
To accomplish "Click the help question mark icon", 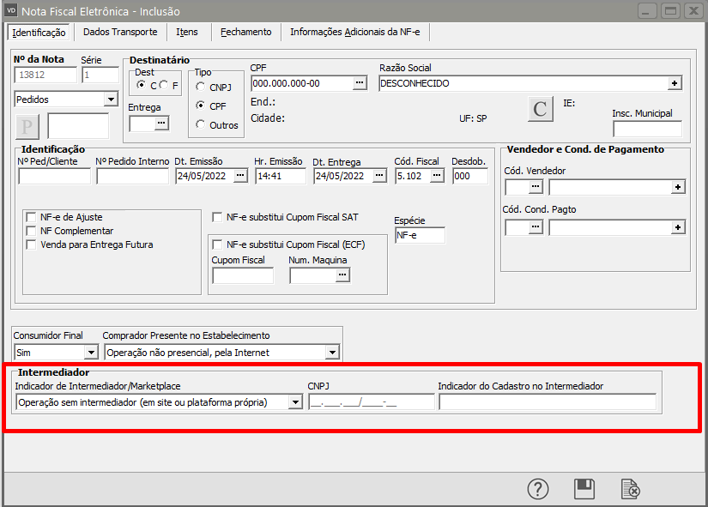I will [538, 489].
